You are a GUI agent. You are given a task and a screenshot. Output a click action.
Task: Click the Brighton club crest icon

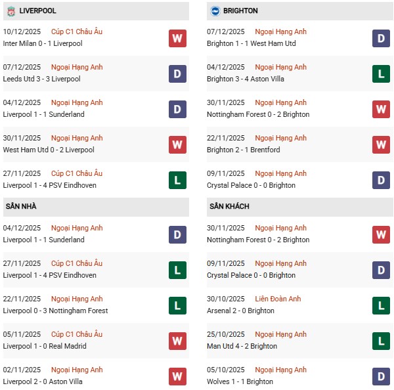pos(214,11)
